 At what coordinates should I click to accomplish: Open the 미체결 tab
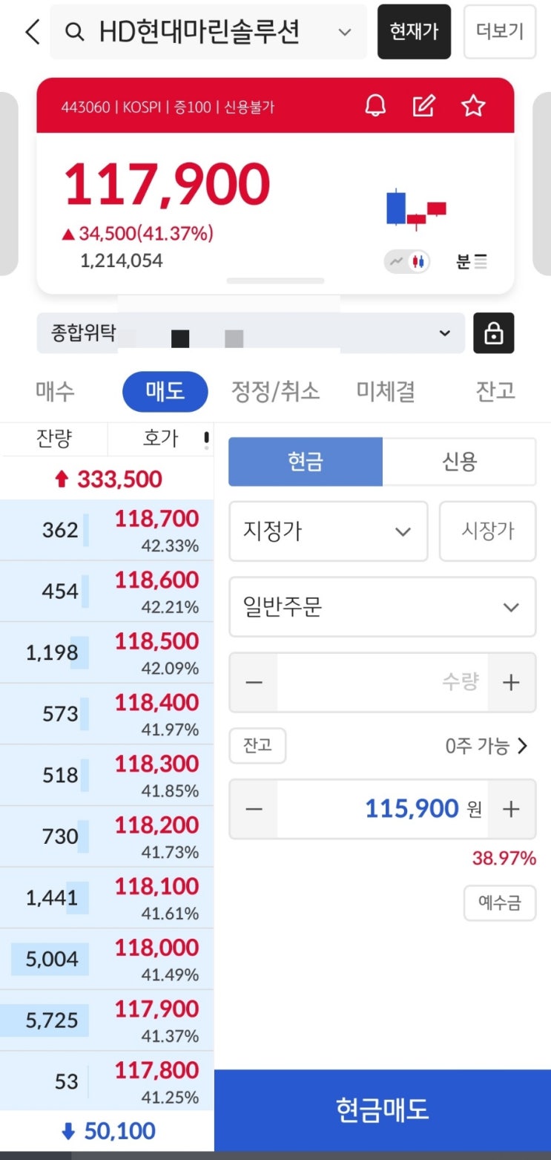(x=385, y=391)
